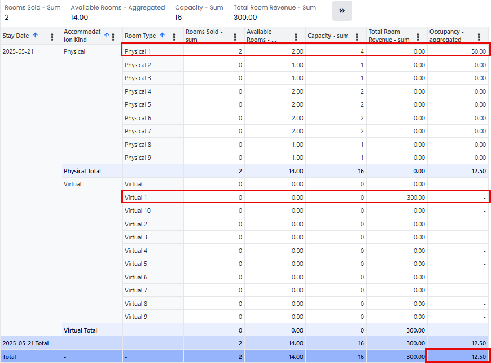Open Stay Date column options menu
Image resolution: width=491 pixels, height=363 pixels.
click(52, 36)
